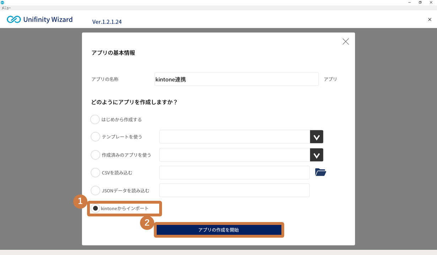The image size is (437, 255).
Task: Select the テンプレートを使う radio option
Action: coord(95,137)
